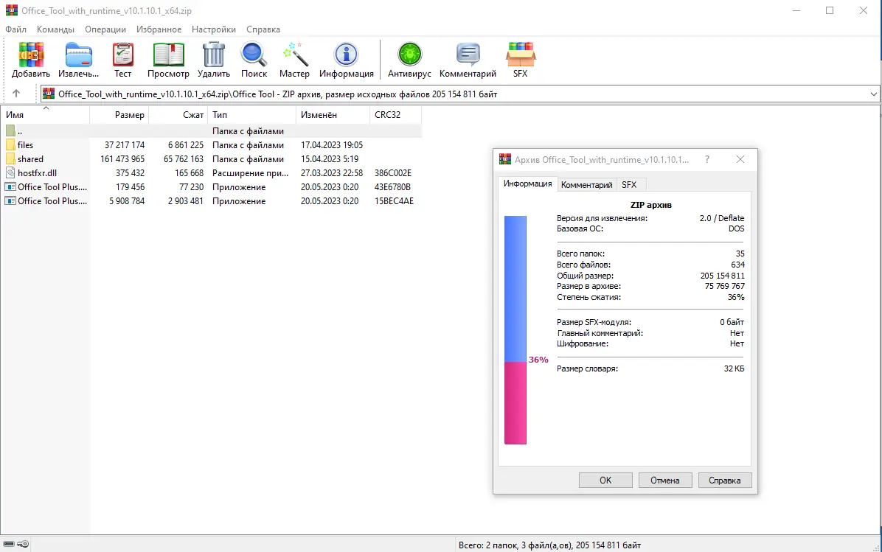
Task: Open the Избранное menu
Action: [159, 29]
